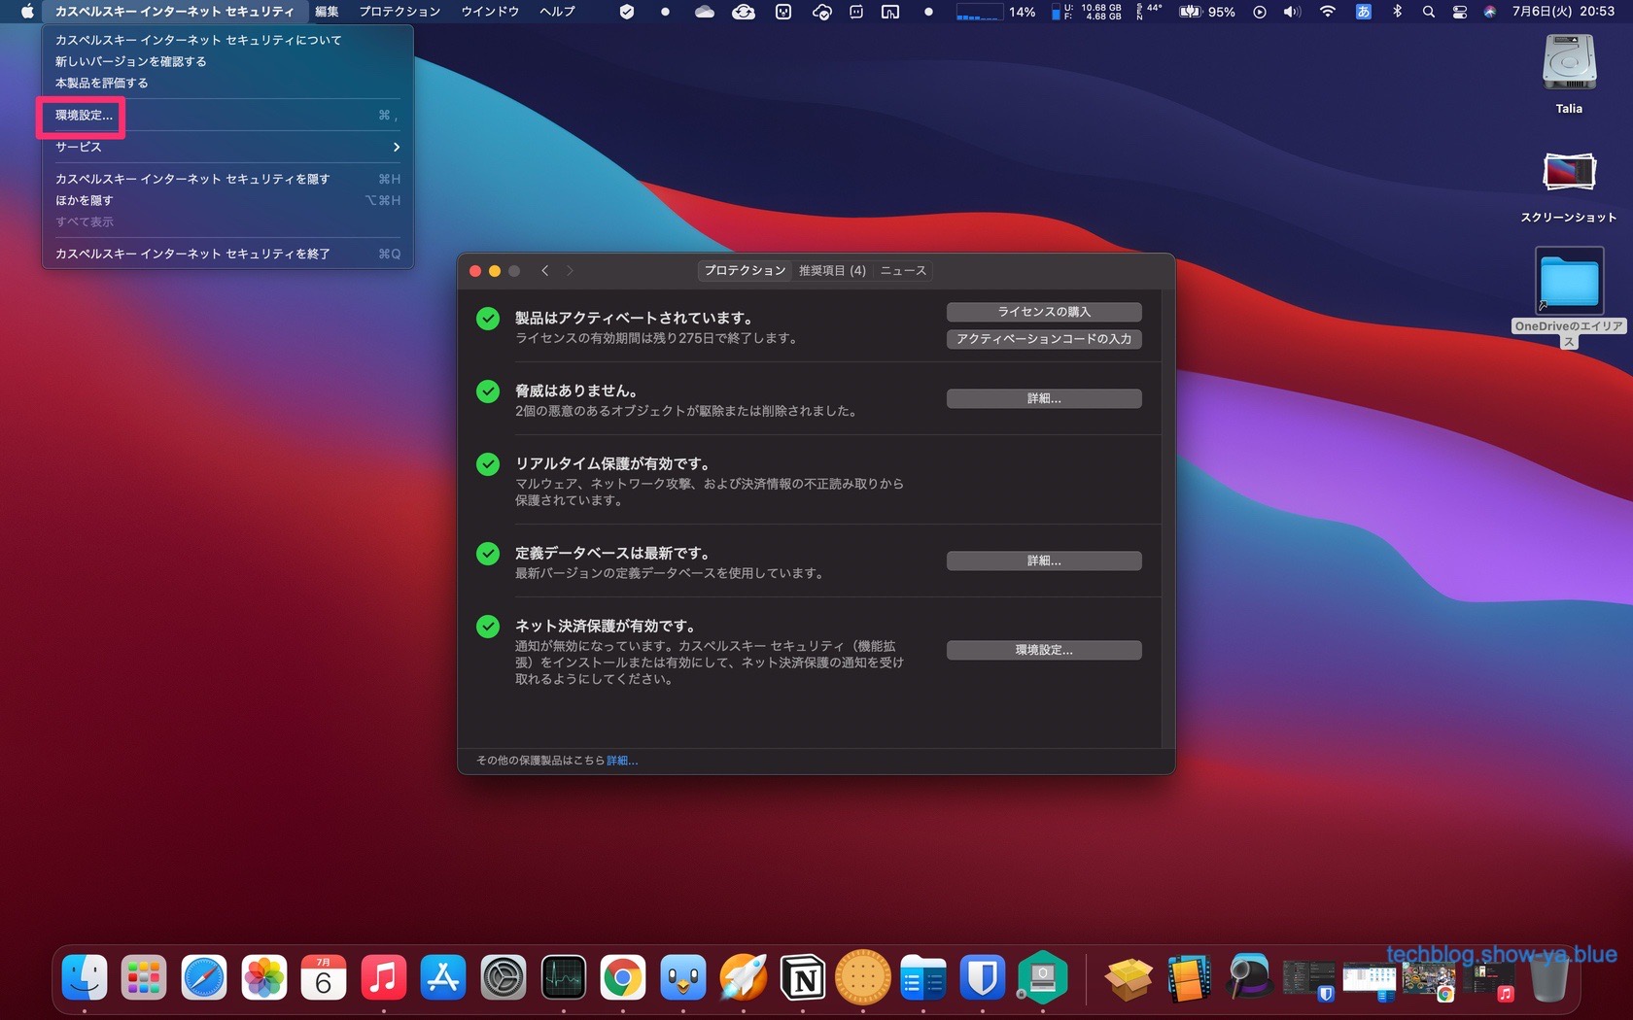Open Bitwarden shield icon in Dock

982,978
